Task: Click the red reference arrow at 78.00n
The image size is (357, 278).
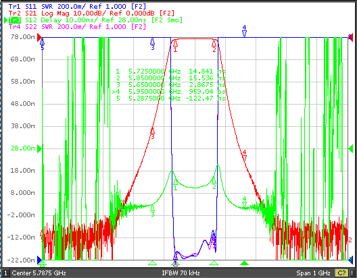Action: pyautogui.click(x=39, y=37)
